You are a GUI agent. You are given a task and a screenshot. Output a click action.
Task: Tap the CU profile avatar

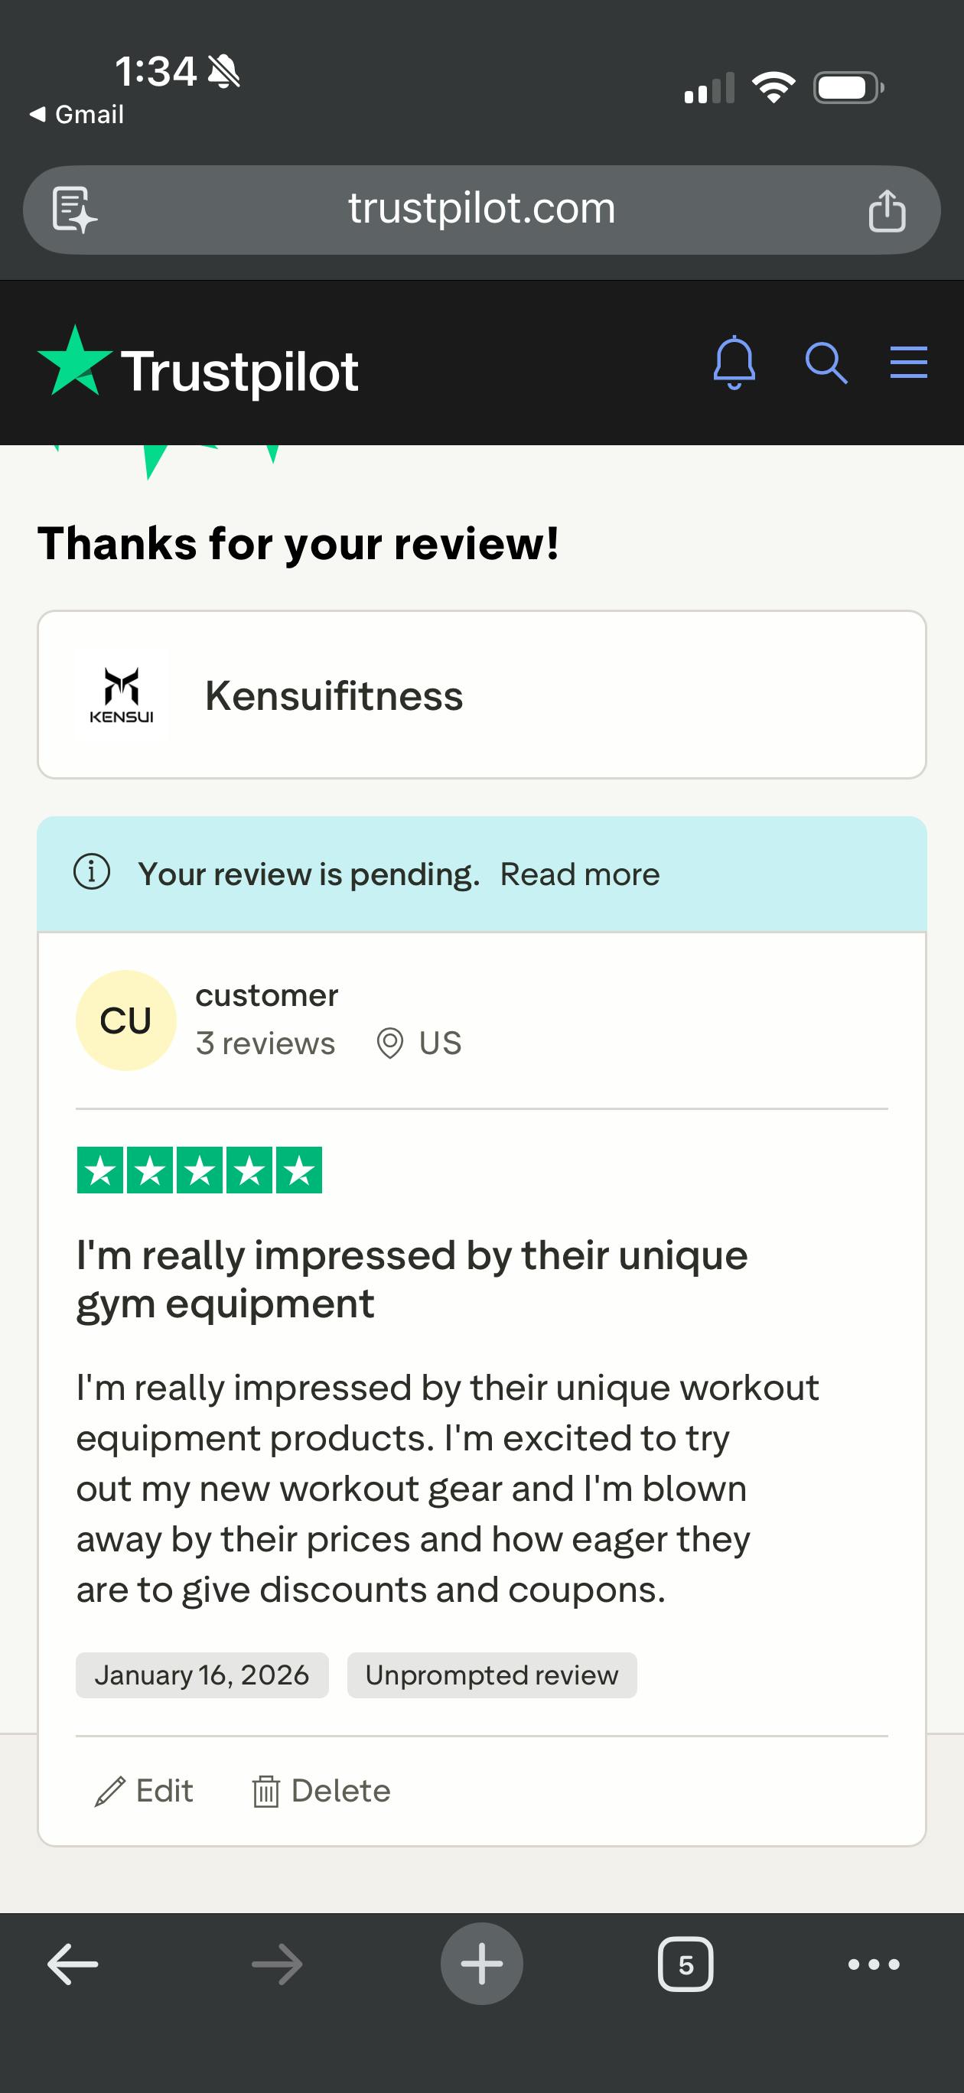pyautogui.click(x=126, y=1020)
